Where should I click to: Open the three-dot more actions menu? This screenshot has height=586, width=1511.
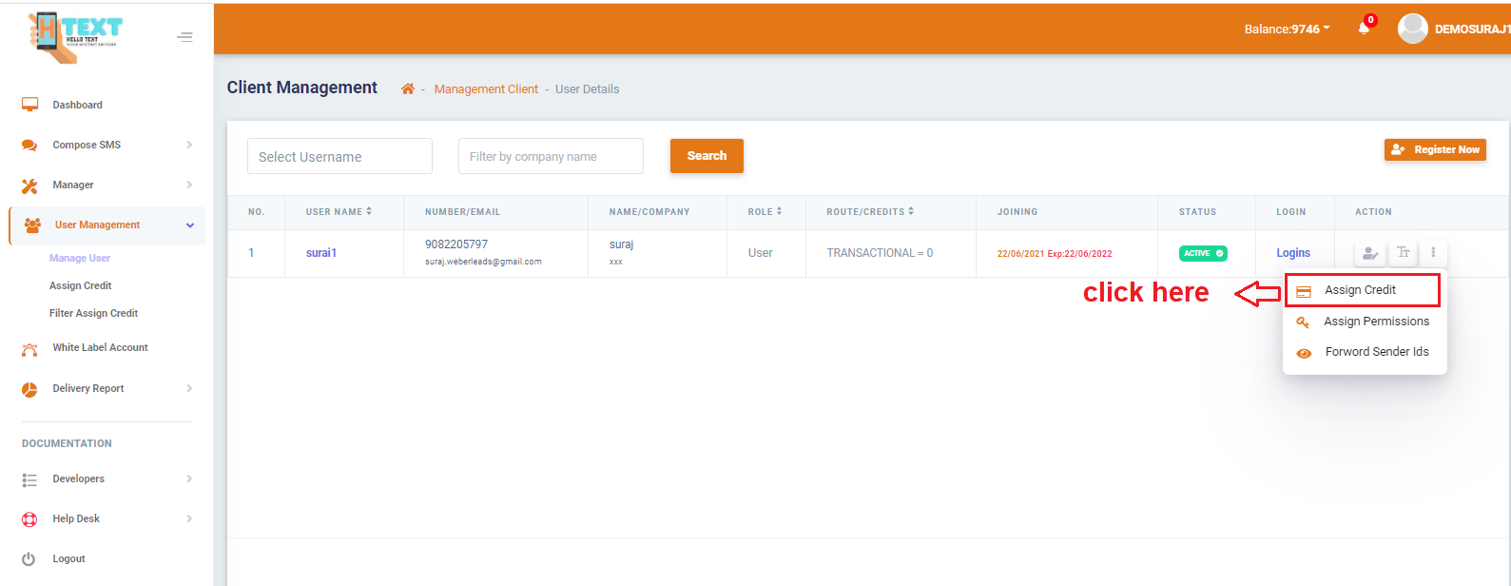click(x=1433, y=253)
